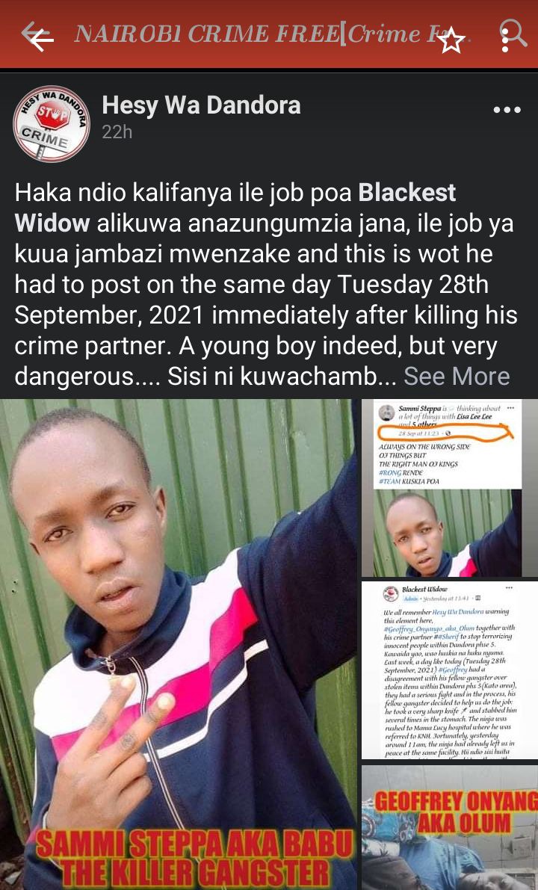Open the Sammi Steppa post screenshot thumbnail
Screen dimensions: 538x890
tap(450, 488)
